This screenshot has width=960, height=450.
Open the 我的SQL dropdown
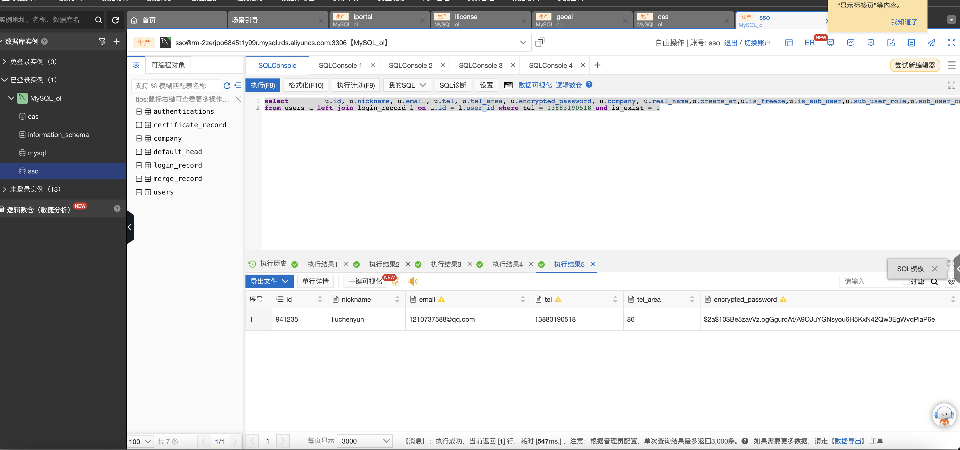pos(407,85)
